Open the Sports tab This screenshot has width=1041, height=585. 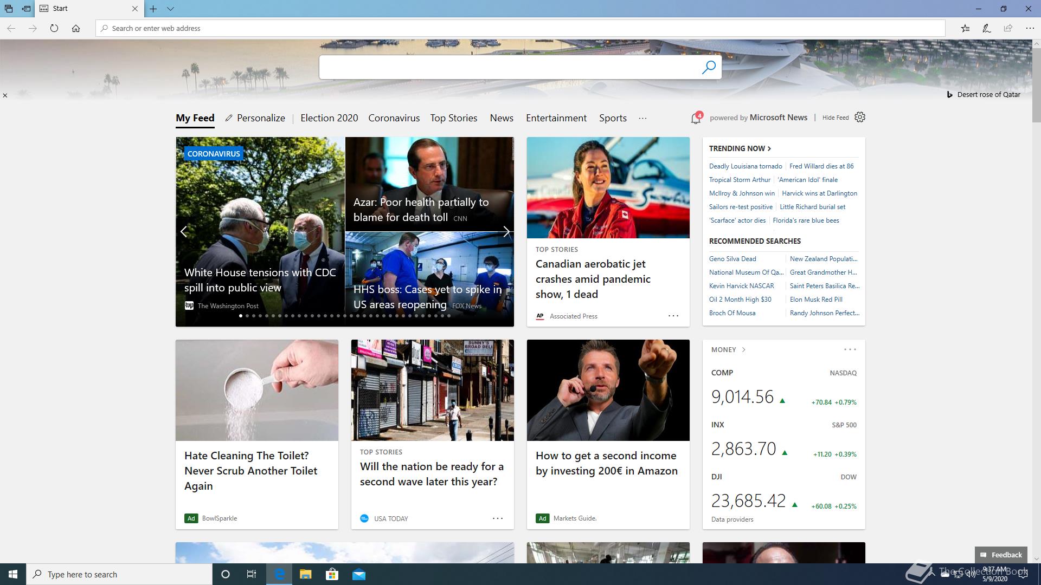[x=613, y=118]
